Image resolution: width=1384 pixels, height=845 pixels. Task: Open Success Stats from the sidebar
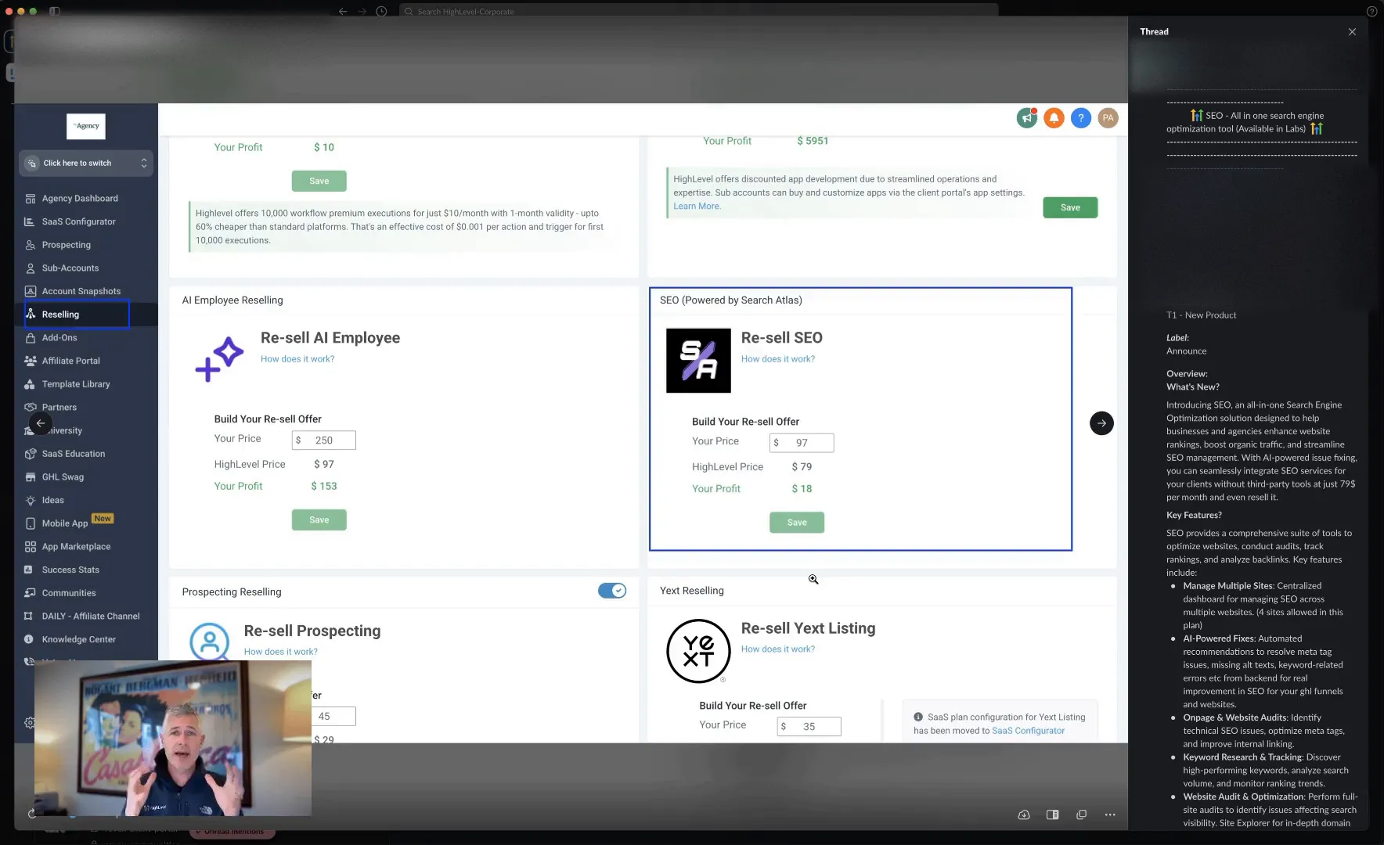pyautogui.click(x=70, y=570)
